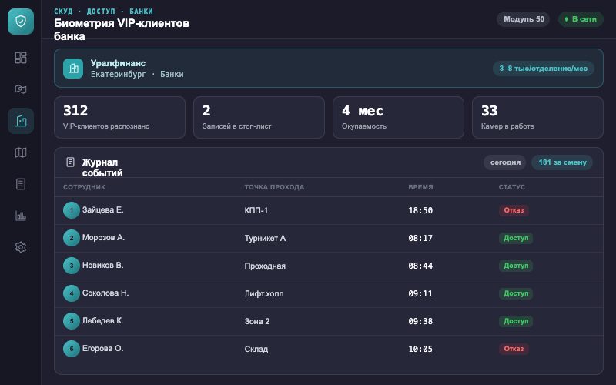Click the Доступ status for Новиков В.
616x385 pixels.
pyautogui.click(x=516, y=266)
